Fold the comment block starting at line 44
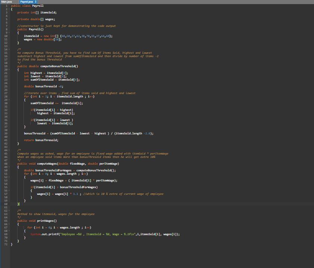Image resolution: width=314 pixels, height=268 pixels. pos(9,150)
